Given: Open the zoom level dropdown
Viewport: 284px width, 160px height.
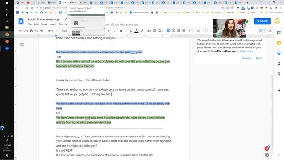Looking at the screenshot, I should (52, 31).
